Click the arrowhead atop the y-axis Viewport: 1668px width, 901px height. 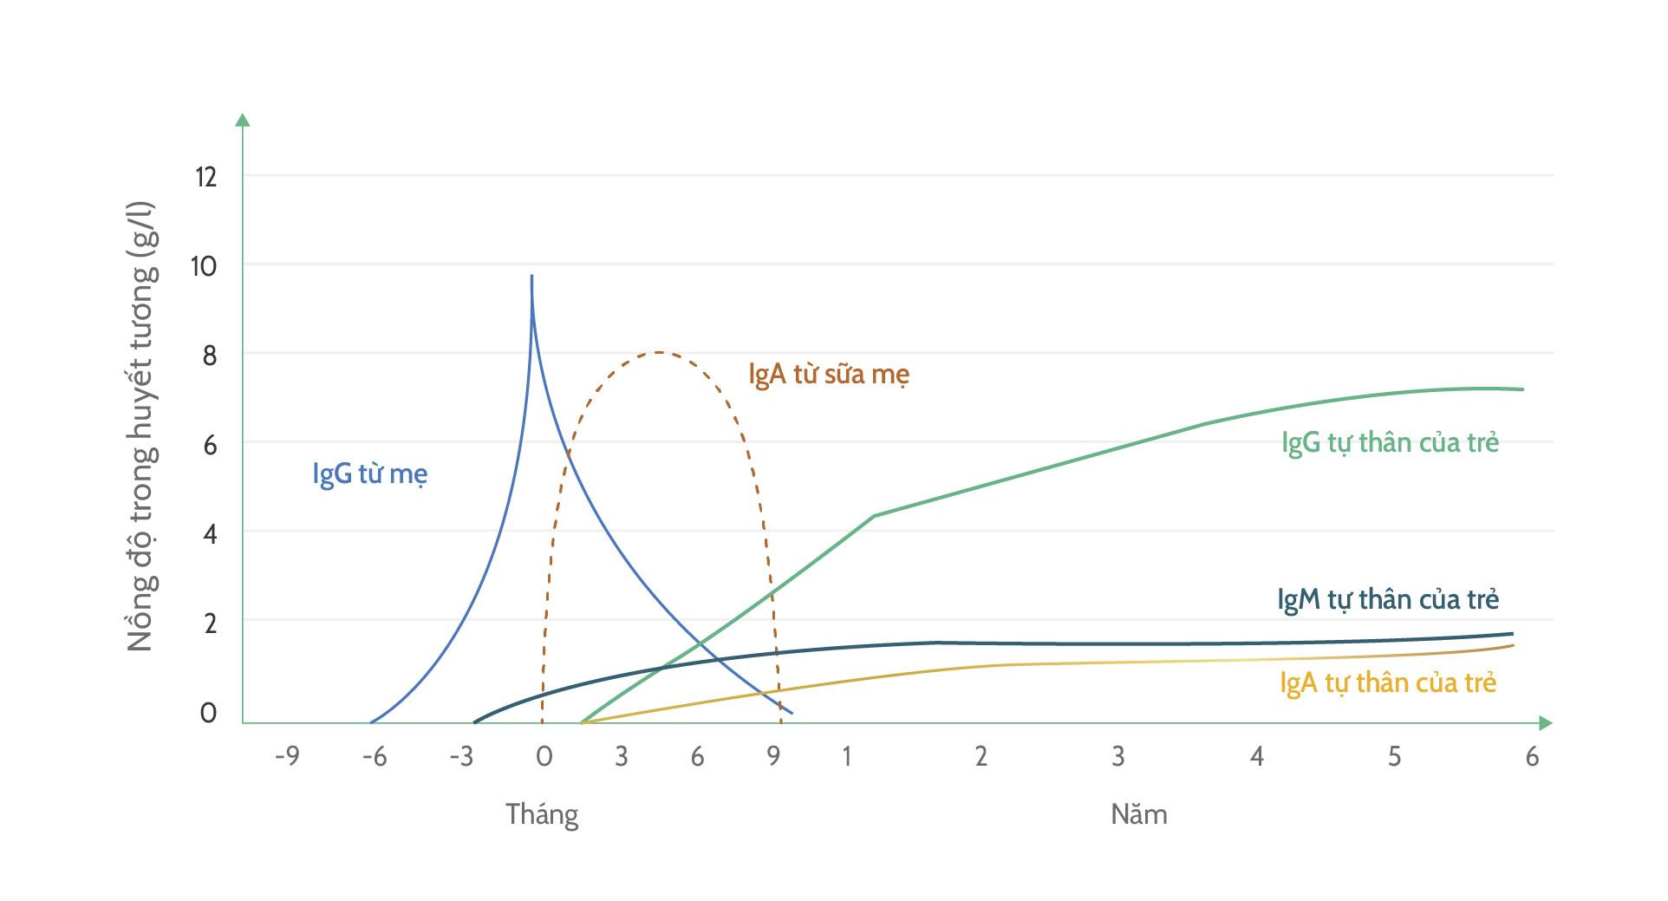point(243,120)
